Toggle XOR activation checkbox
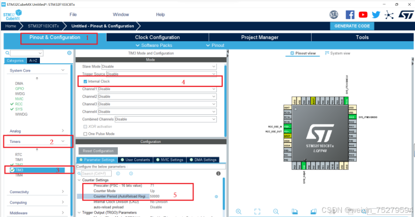 tap(85, 127)
